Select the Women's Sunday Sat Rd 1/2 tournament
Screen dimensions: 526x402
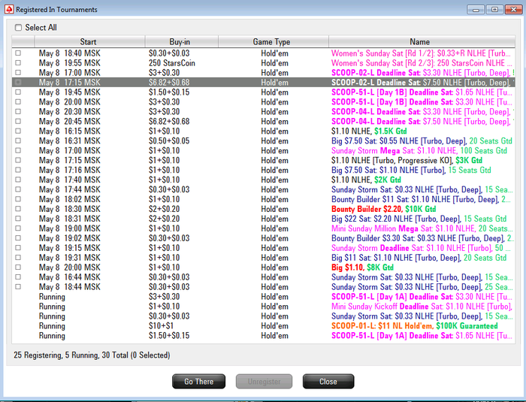263,53
